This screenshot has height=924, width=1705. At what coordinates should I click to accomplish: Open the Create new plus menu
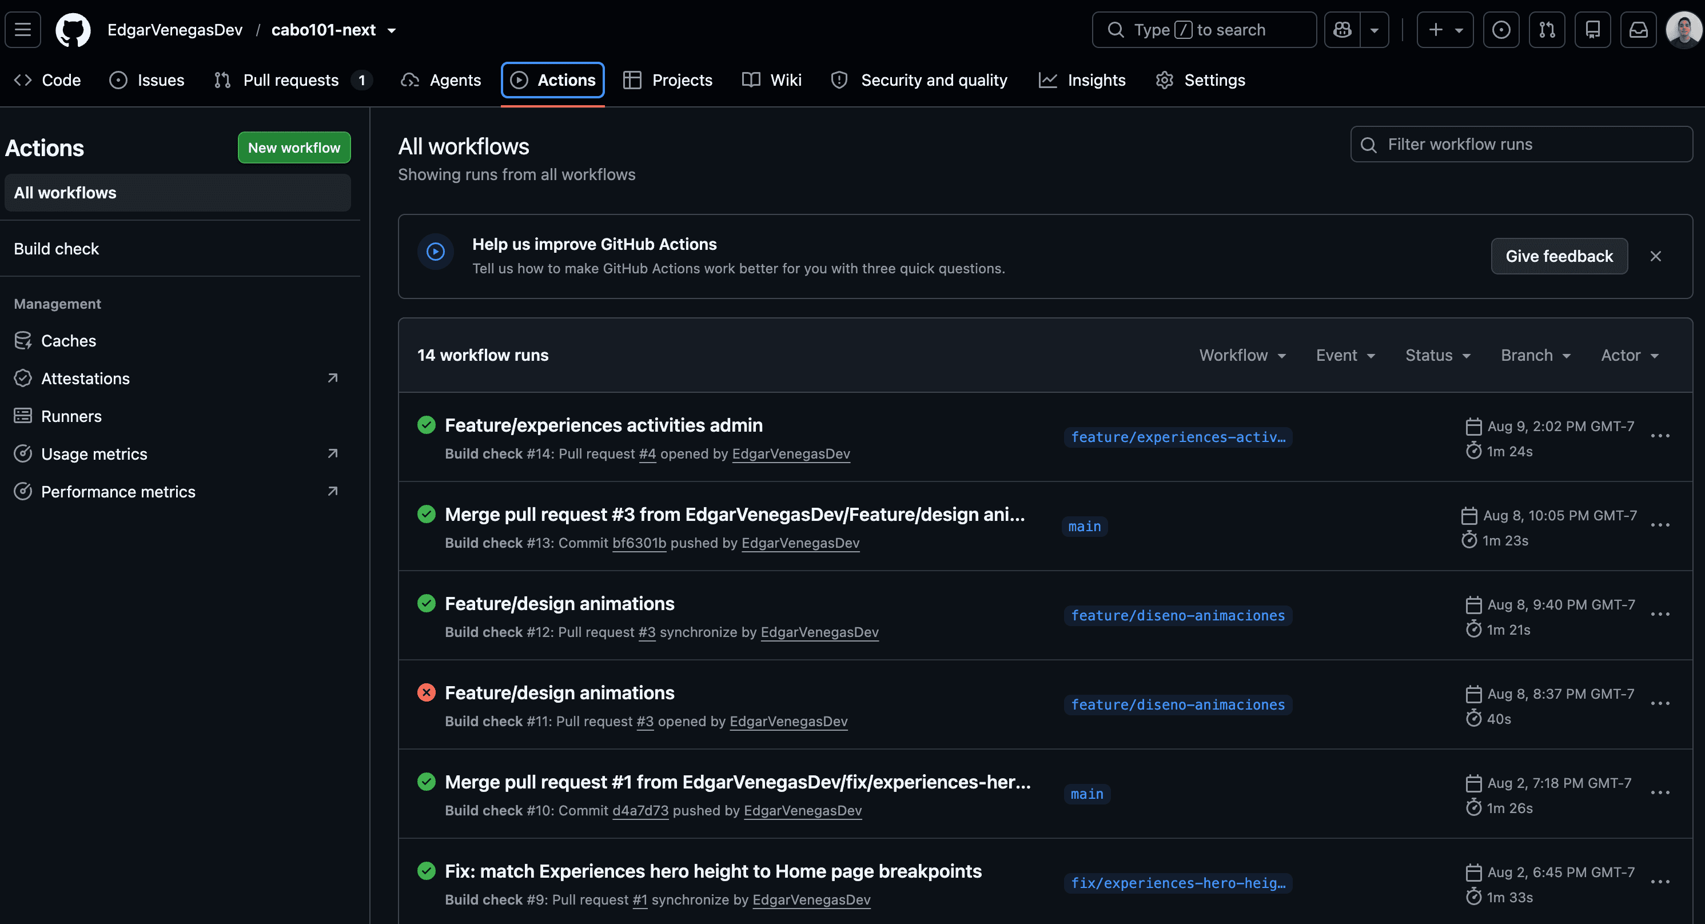pos(1445,30)
